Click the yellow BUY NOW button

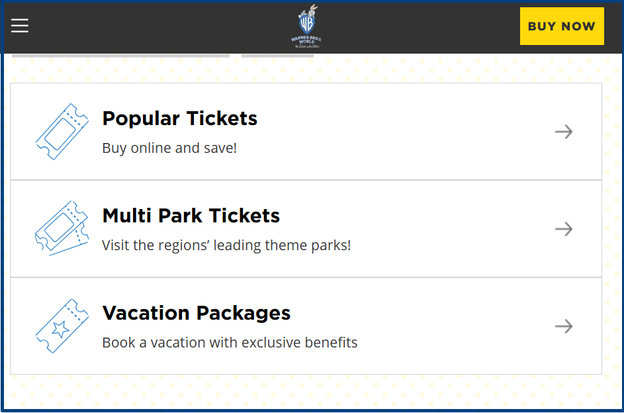click(x=562, y=26)
